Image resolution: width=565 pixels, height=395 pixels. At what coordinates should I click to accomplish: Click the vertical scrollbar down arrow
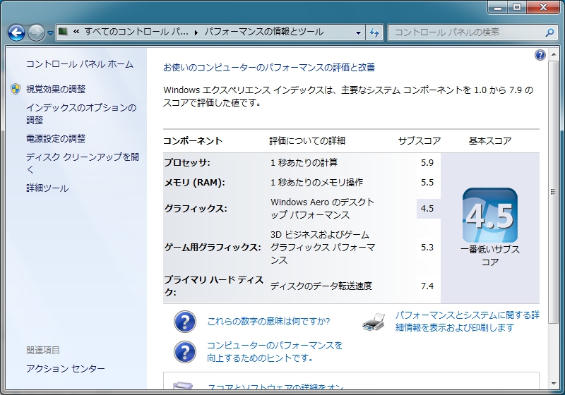[x=552, y=382]
